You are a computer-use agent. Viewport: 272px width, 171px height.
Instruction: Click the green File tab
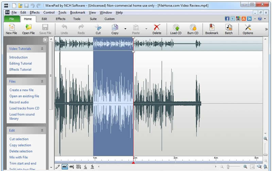[12, 19]
